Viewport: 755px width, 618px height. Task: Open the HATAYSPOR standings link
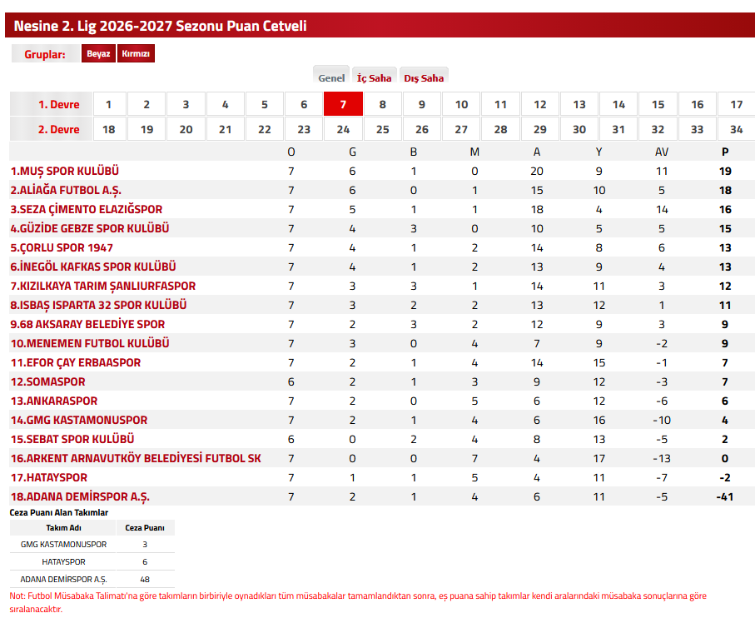[x=49, y=478]
